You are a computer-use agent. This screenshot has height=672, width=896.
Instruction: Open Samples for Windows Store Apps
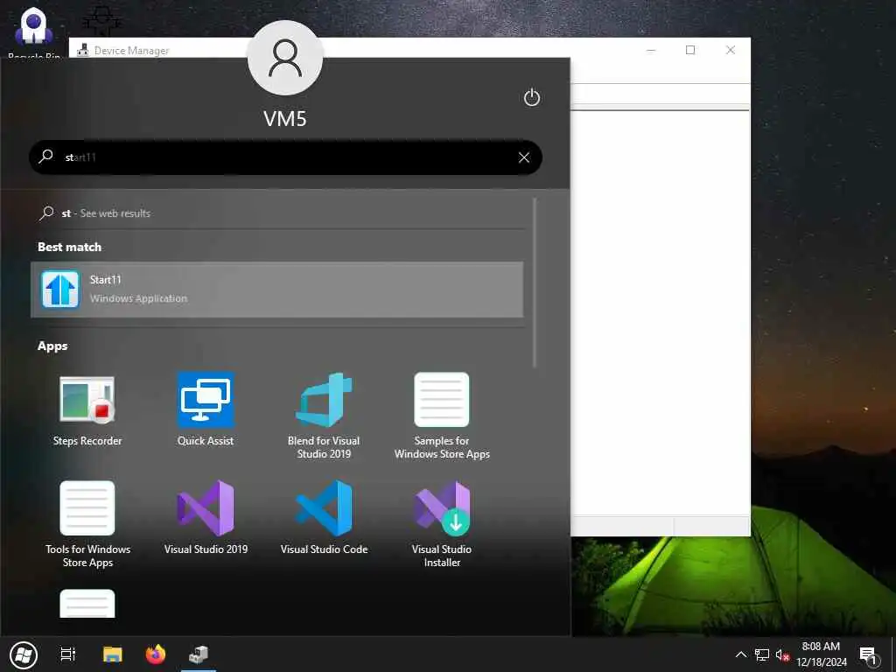[x=442, y=416]
